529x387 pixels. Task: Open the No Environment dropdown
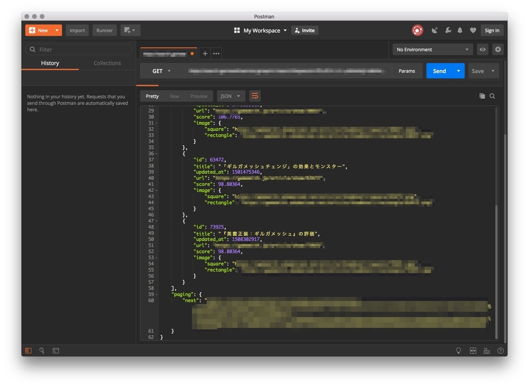coord(432,49)
